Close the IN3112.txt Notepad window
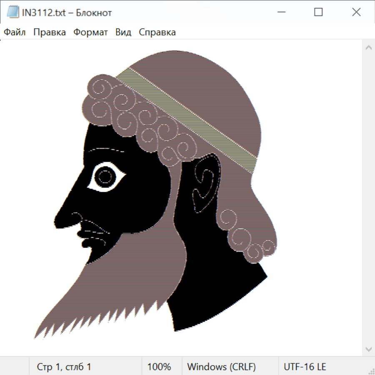Viewport: 375px width, 375px height. [x=356, y=12]
